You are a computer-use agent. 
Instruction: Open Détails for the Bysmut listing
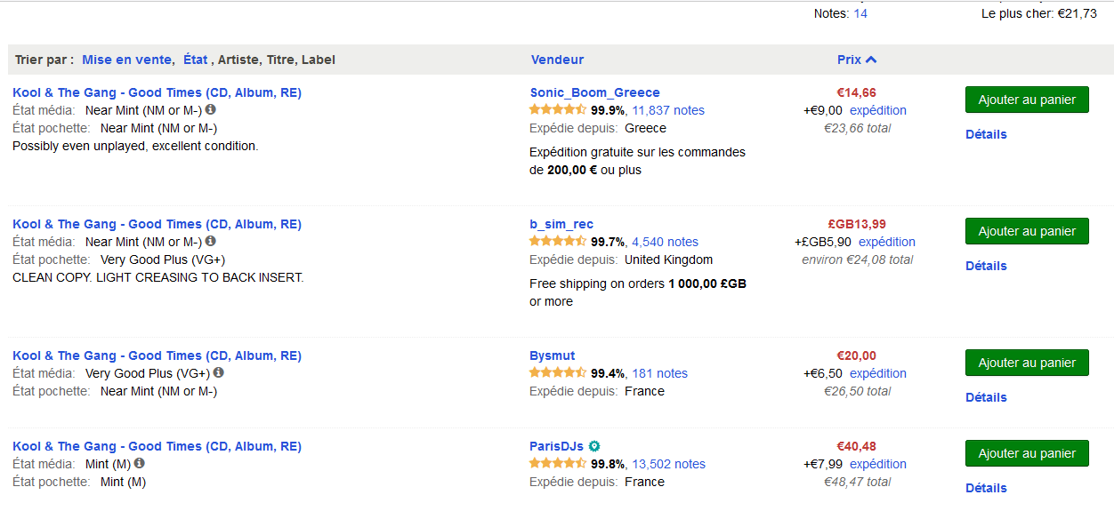tap(986, 397)
